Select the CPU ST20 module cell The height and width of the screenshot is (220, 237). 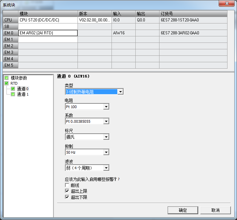48,20
